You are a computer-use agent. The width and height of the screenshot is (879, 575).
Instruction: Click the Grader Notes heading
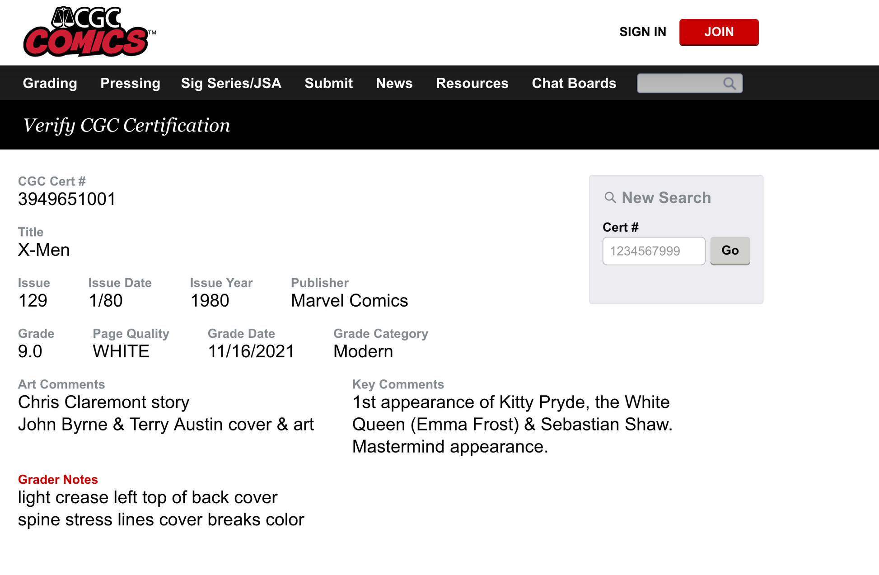(x=58, y=479)
